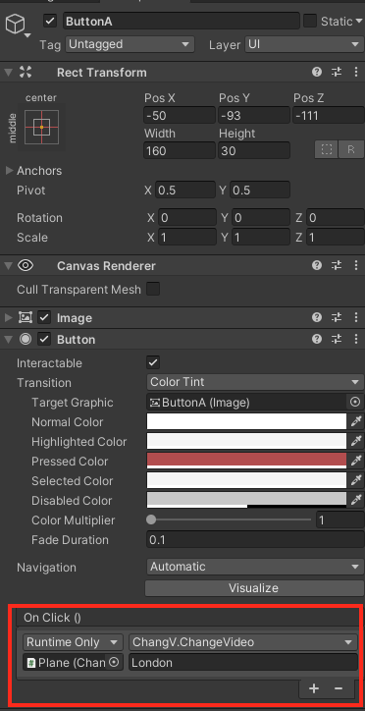Toggle ButtonA active checkbox

(50, 22)
